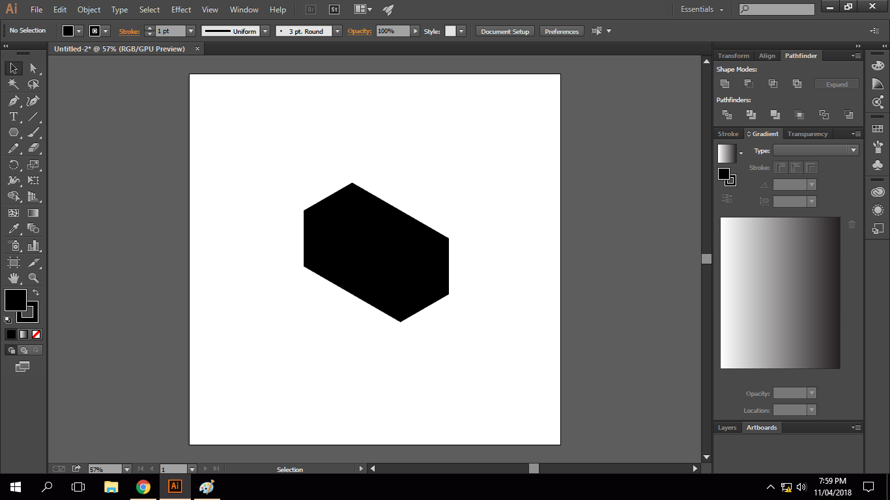Pick the Line Segment tool

(x=33, y=117)
